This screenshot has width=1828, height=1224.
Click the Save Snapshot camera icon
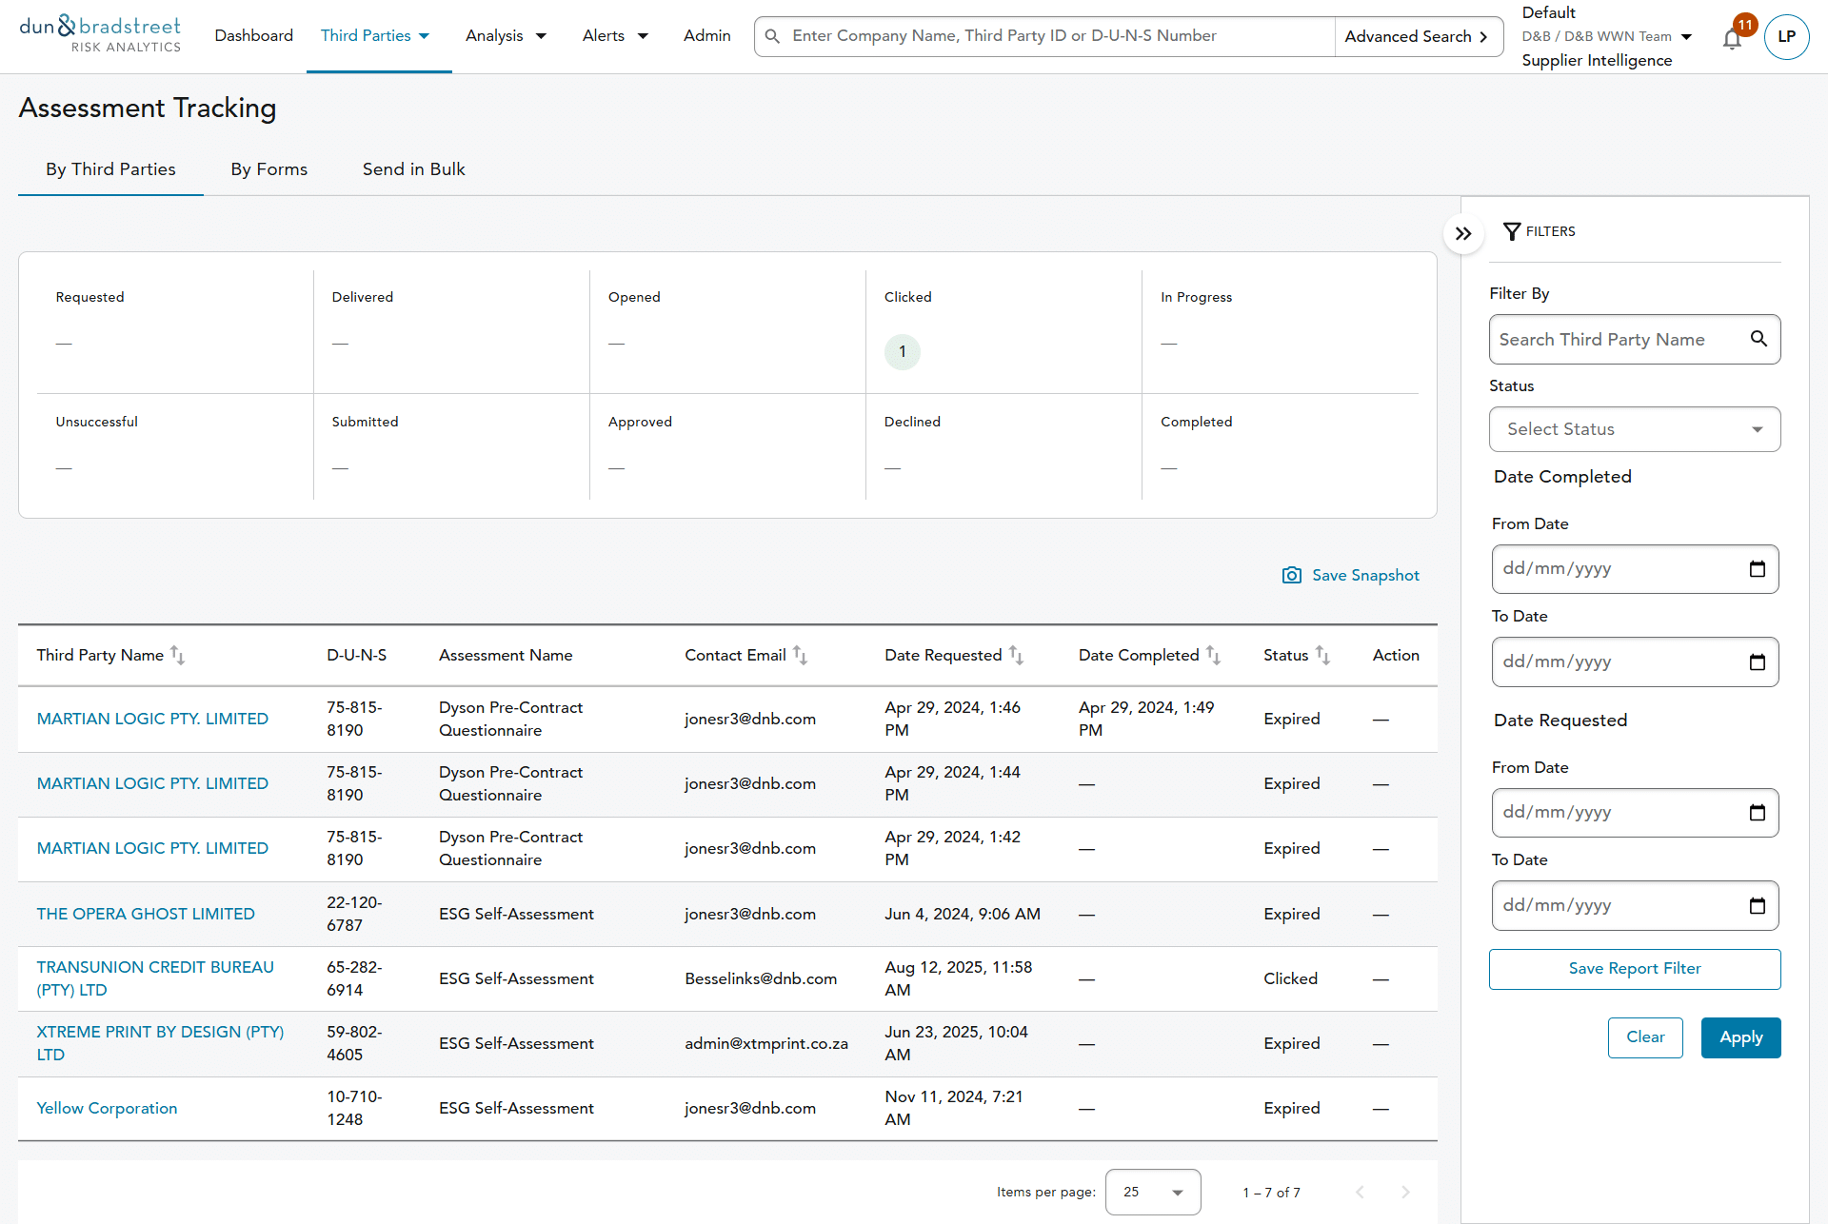click(1291, 575)
